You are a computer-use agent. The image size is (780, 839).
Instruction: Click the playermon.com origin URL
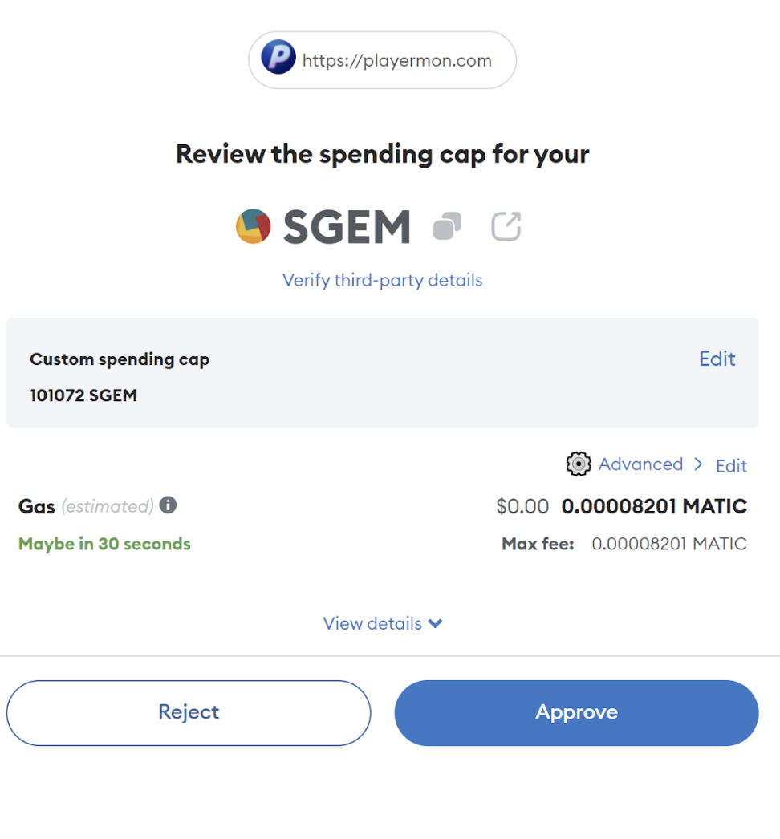[396, 60]
